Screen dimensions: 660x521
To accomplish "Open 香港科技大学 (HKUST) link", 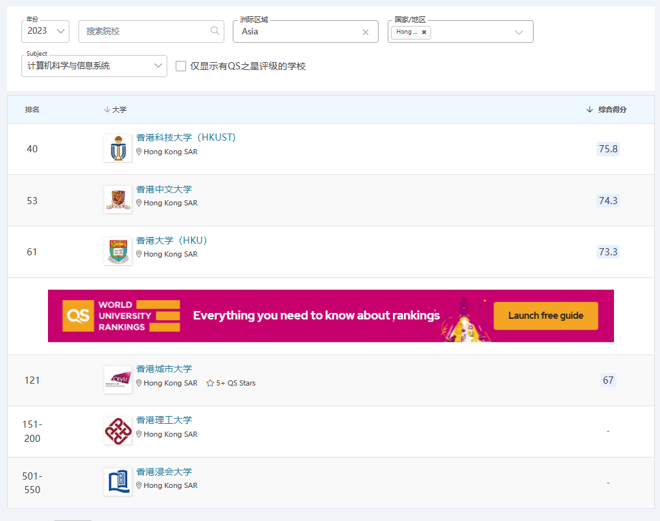I will [x=185, y=137].
